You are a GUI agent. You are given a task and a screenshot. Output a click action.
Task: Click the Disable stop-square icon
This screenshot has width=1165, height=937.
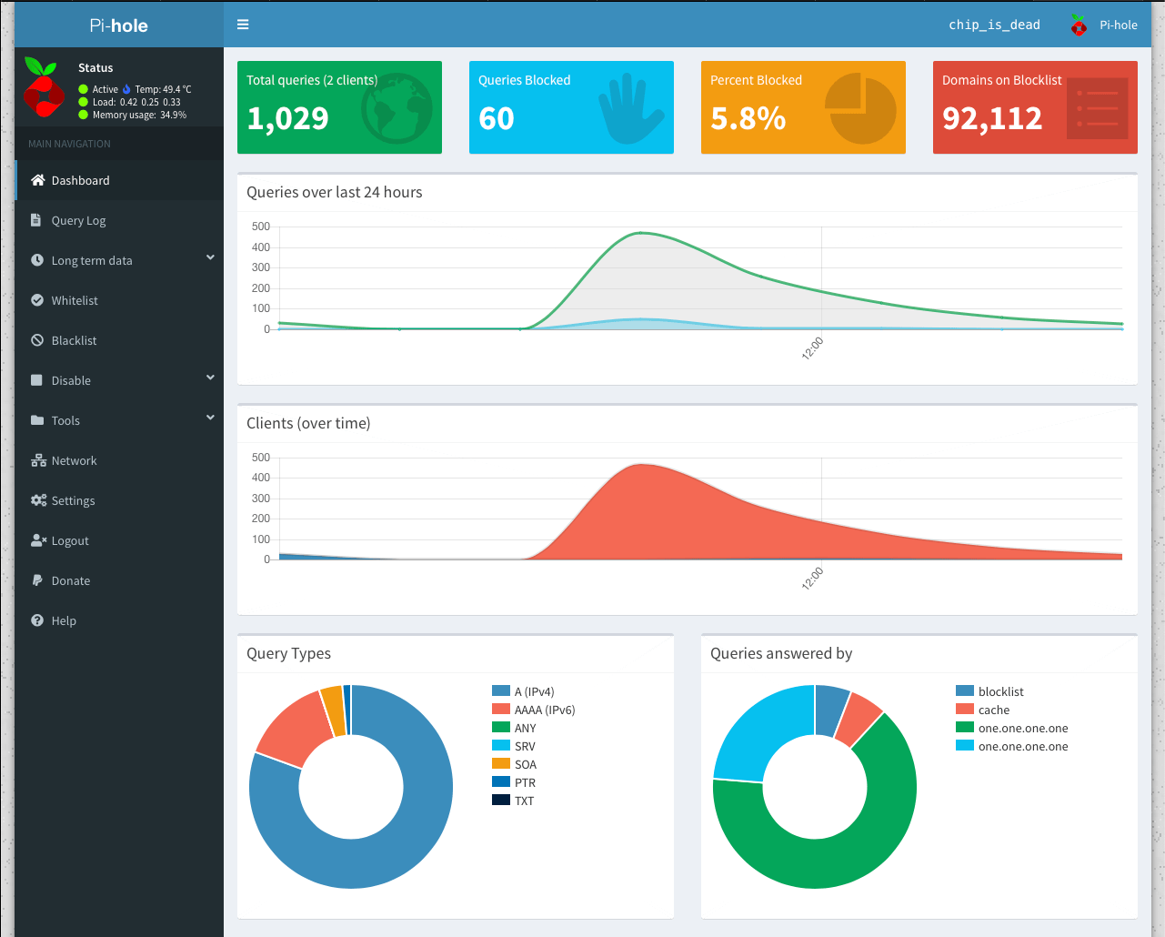(36, 380)
